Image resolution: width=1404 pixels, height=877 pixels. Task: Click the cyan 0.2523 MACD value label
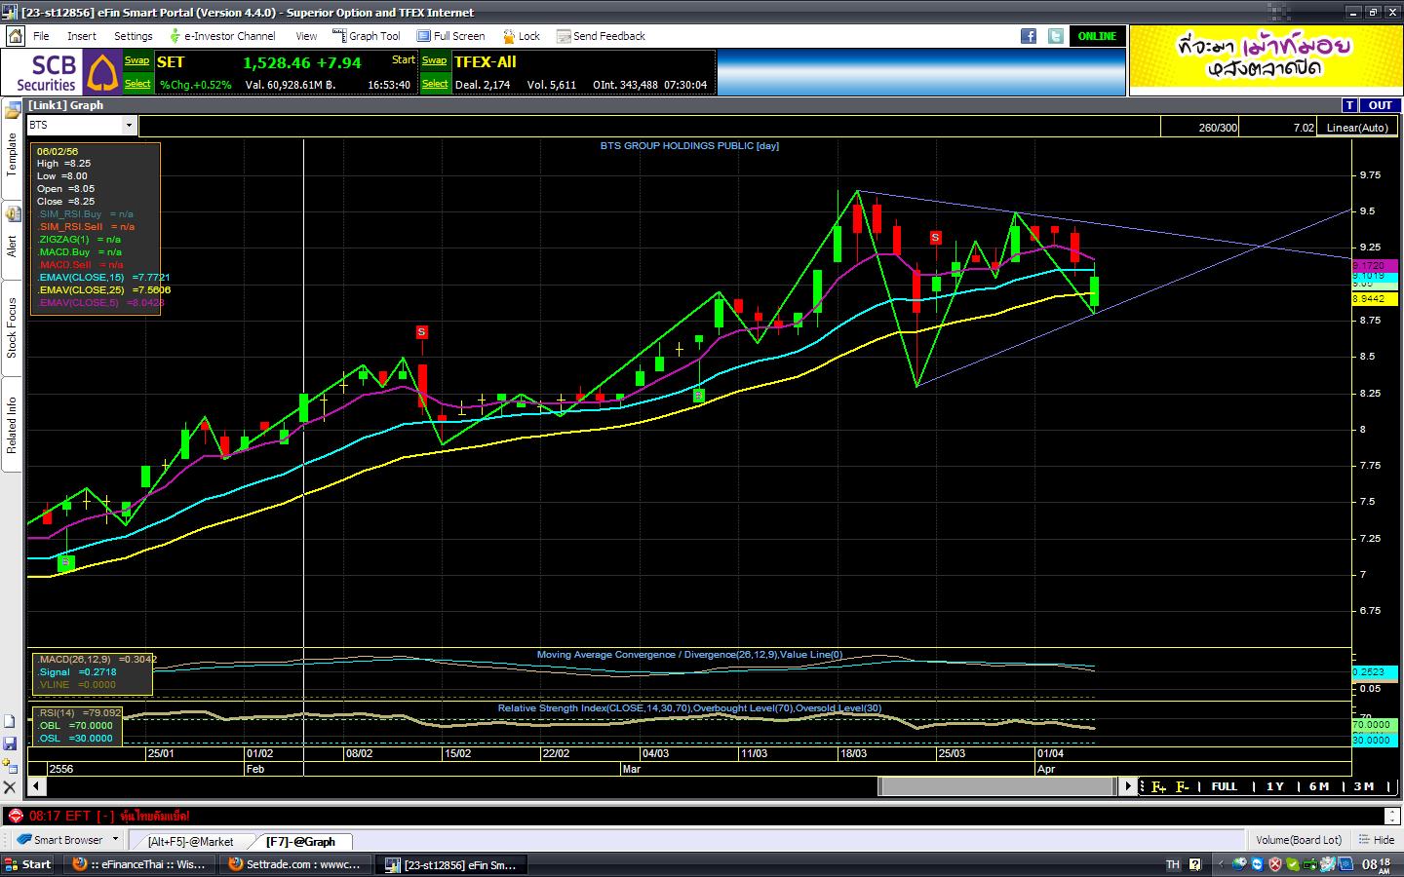tap(1374, 672)
